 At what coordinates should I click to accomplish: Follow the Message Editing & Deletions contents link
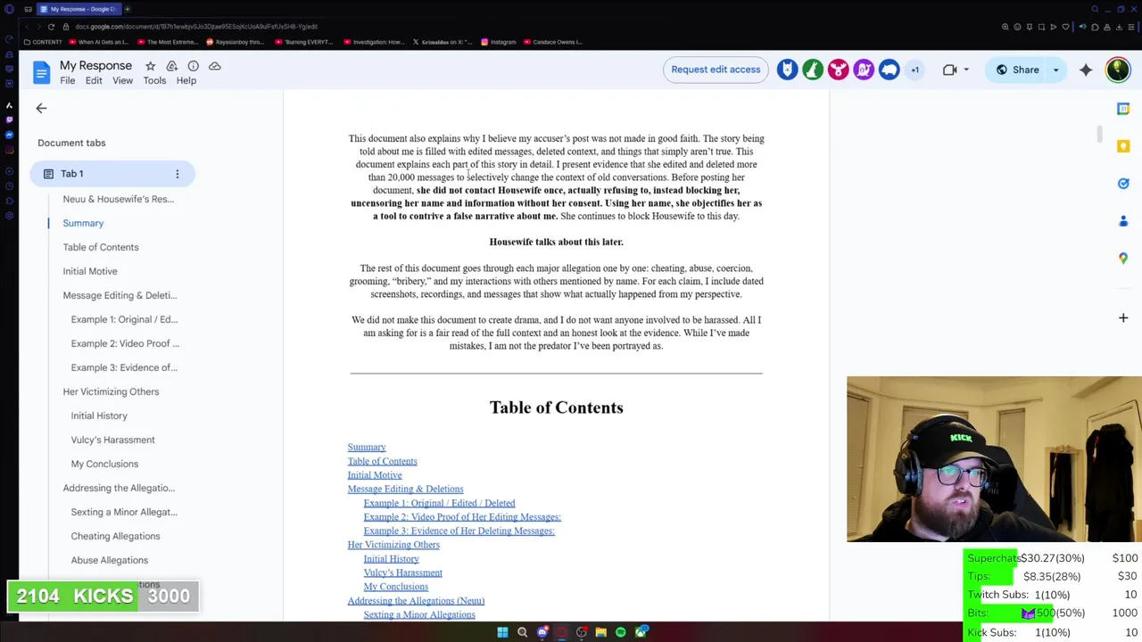[405, 489]
